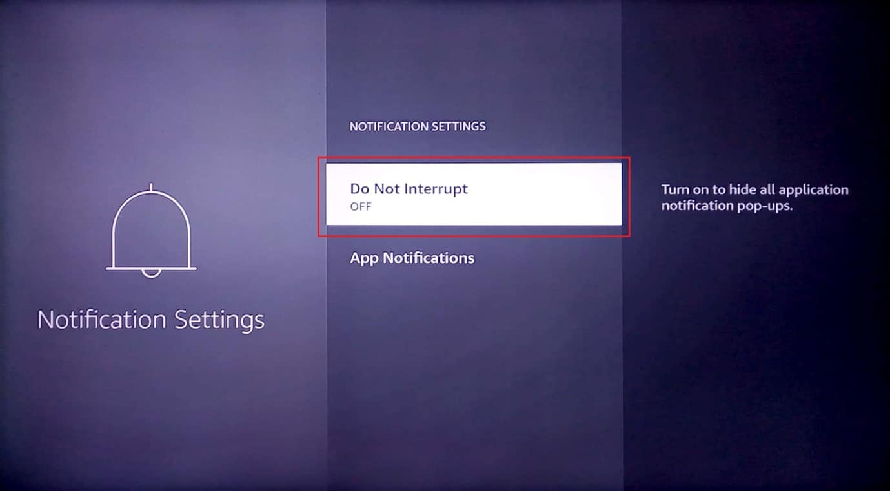Open App Notifications

tap(412, 258)
